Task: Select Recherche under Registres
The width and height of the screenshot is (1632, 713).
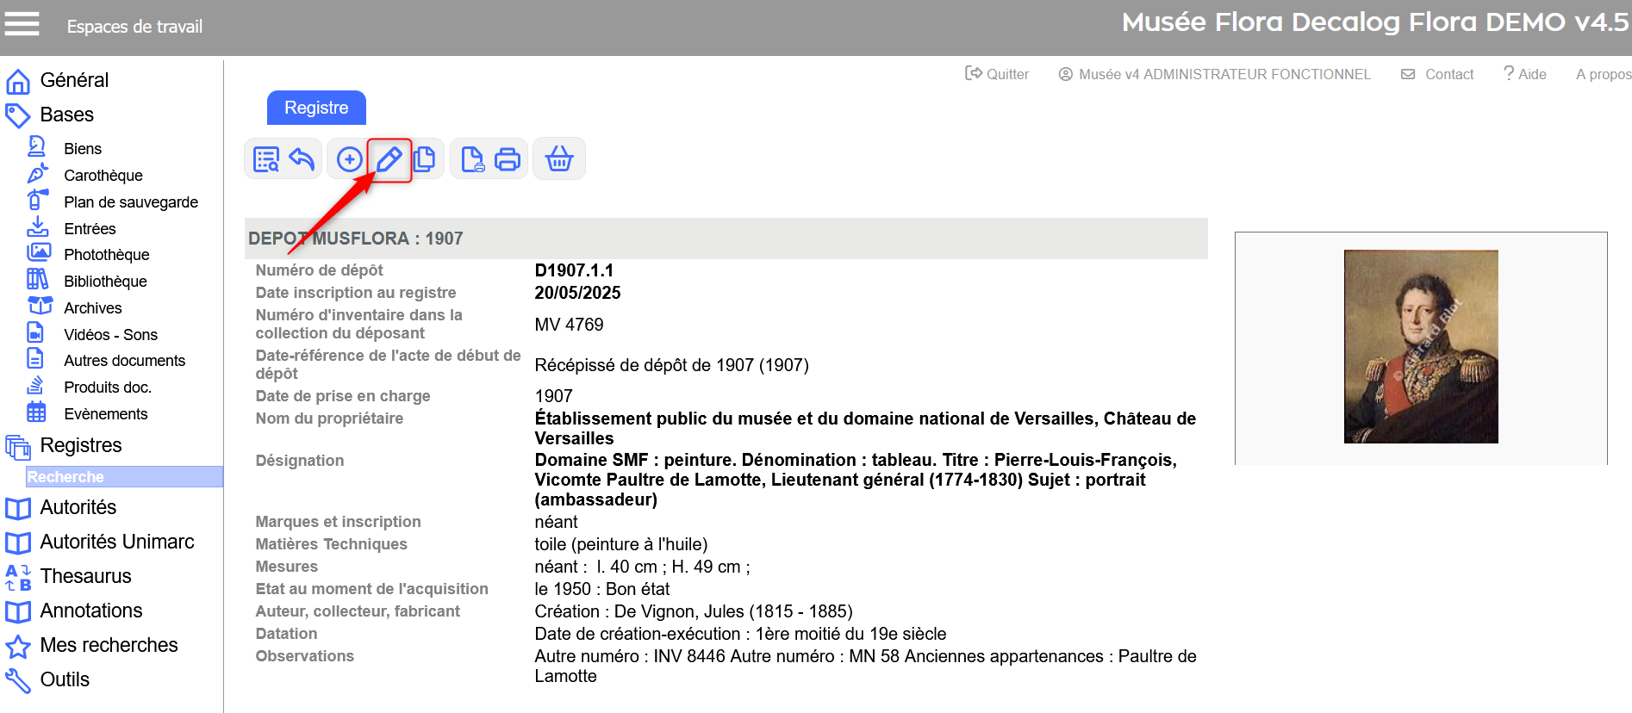Action: pyautogui.click(x=65, y=477)
